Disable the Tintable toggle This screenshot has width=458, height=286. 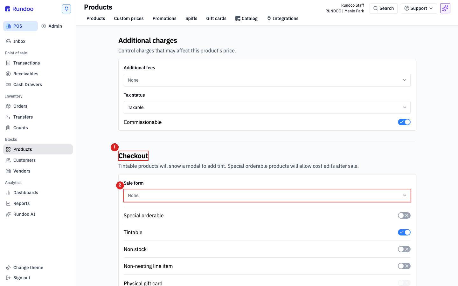pyautogui.click(x=404, y=232)
